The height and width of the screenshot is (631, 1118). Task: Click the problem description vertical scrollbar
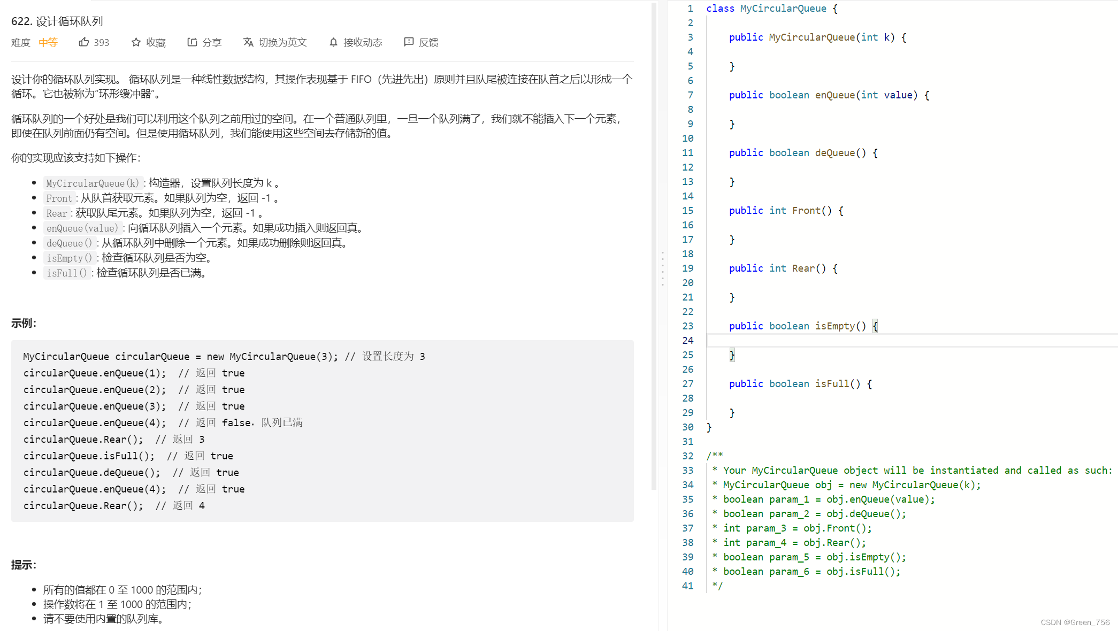[654, 246]
